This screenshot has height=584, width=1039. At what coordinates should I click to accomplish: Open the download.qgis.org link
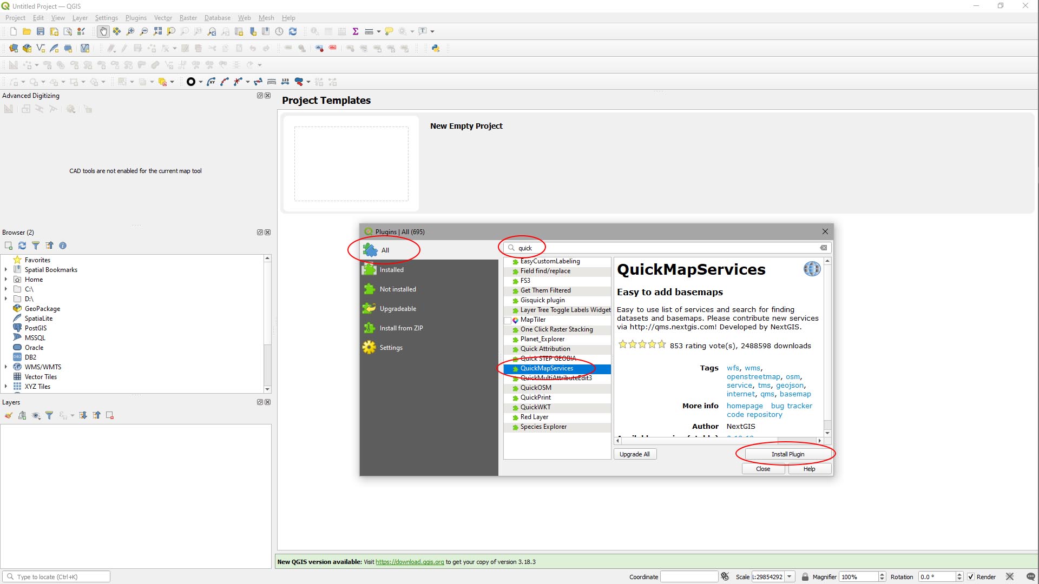[410, 562]
